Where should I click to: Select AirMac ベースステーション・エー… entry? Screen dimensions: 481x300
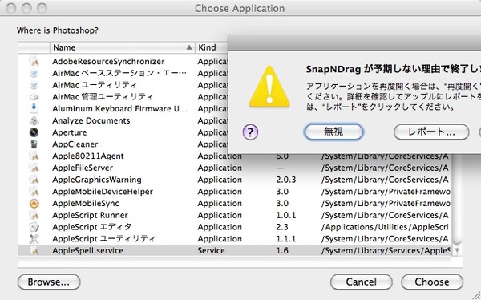pyautogui.click(x=119, y=73)
